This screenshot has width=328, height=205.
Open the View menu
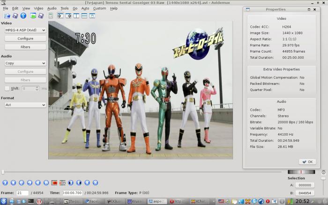26,8
